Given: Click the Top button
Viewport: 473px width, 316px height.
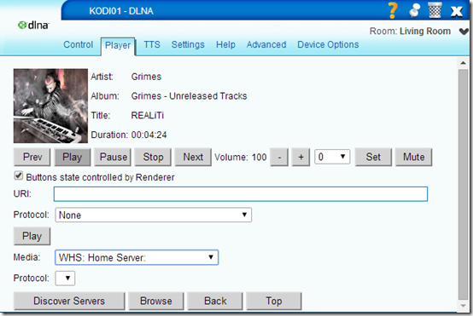Looking at the screenshot, I should click(274, 301).
